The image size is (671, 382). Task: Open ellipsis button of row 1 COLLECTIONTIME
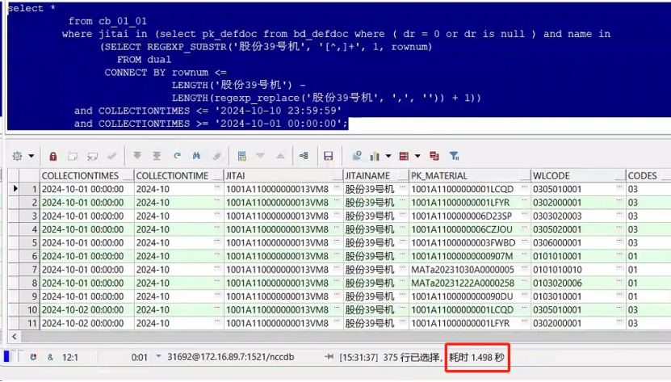pyautogui.click(x=217, y=188)
